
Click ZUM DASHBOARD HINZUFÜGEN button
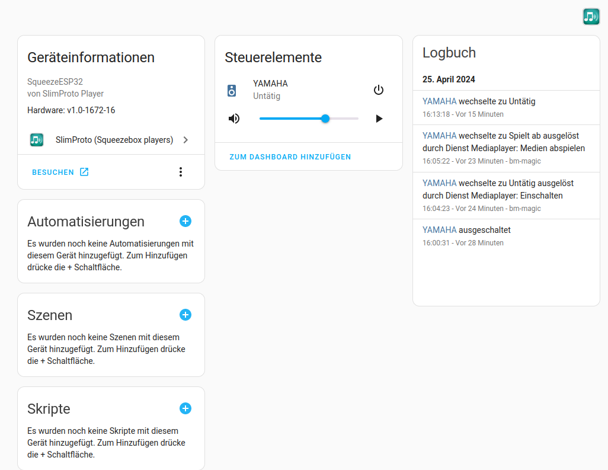pyautogui.click(x=290, y=157)
